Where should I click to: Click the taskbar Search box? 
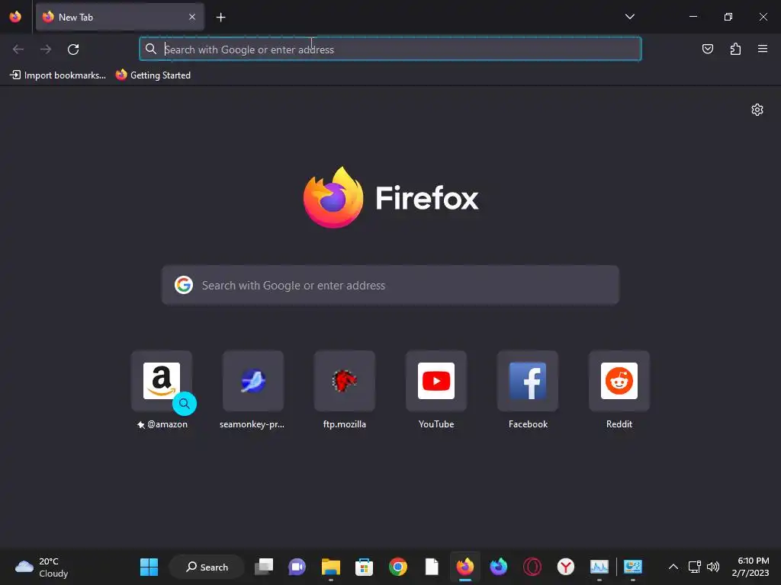tap(207, 567)
